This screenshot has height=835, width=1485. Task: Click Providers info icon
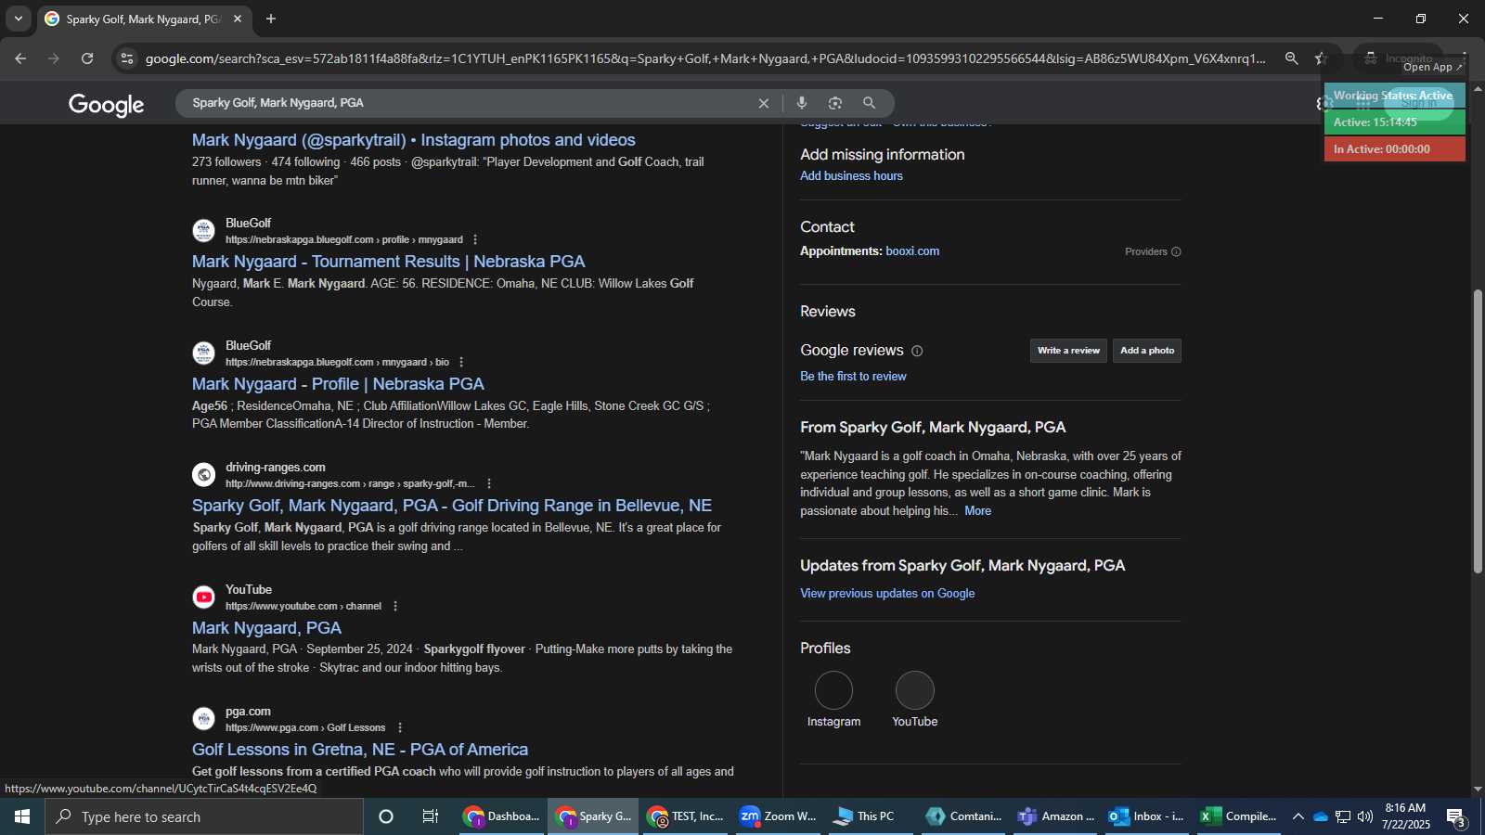[x=1176, y=251]
